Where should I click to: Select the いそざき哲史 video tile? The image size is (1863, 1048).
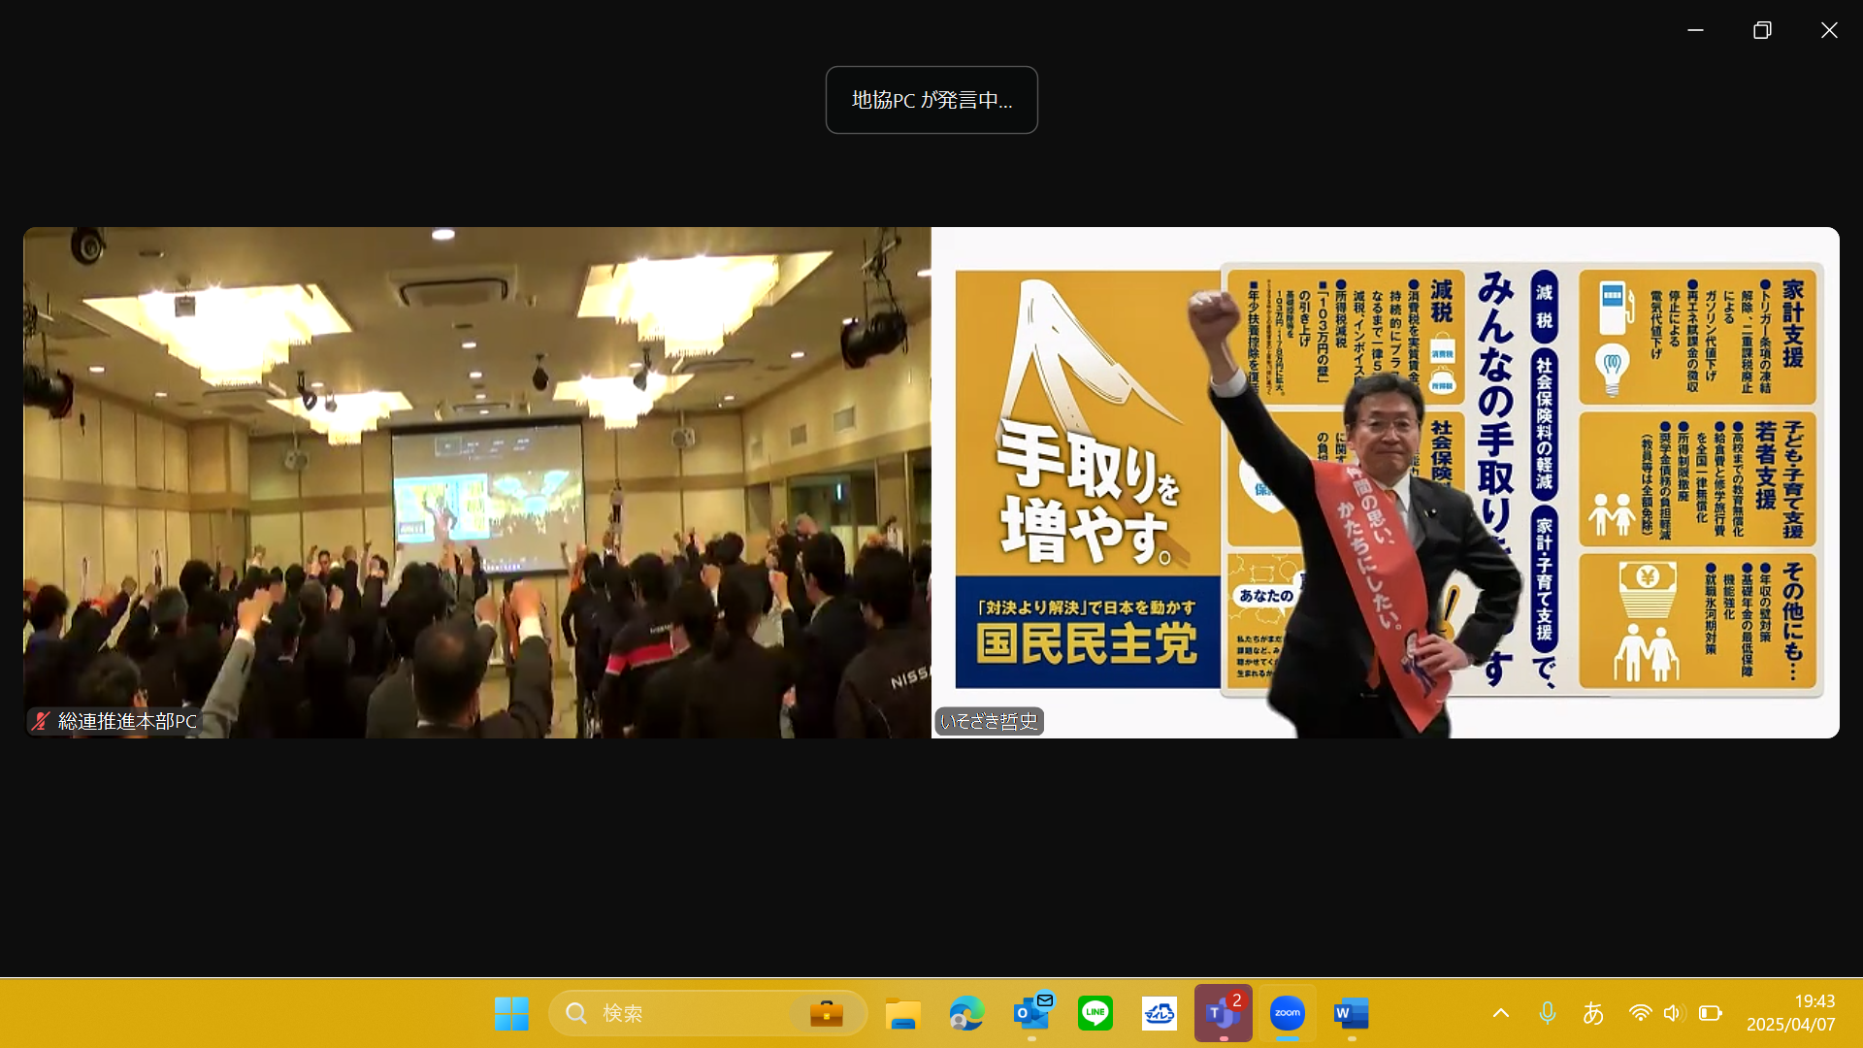1385,482
